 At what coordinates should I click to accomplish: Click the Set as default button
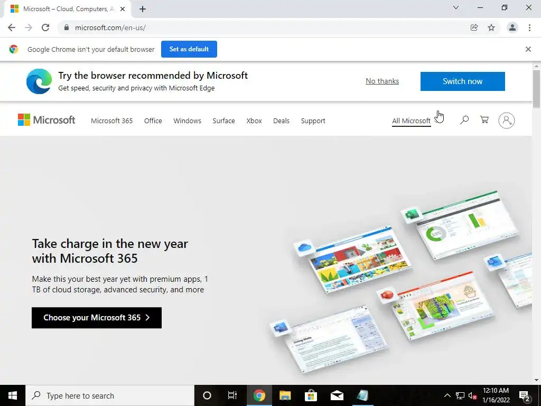click(189, 49)
